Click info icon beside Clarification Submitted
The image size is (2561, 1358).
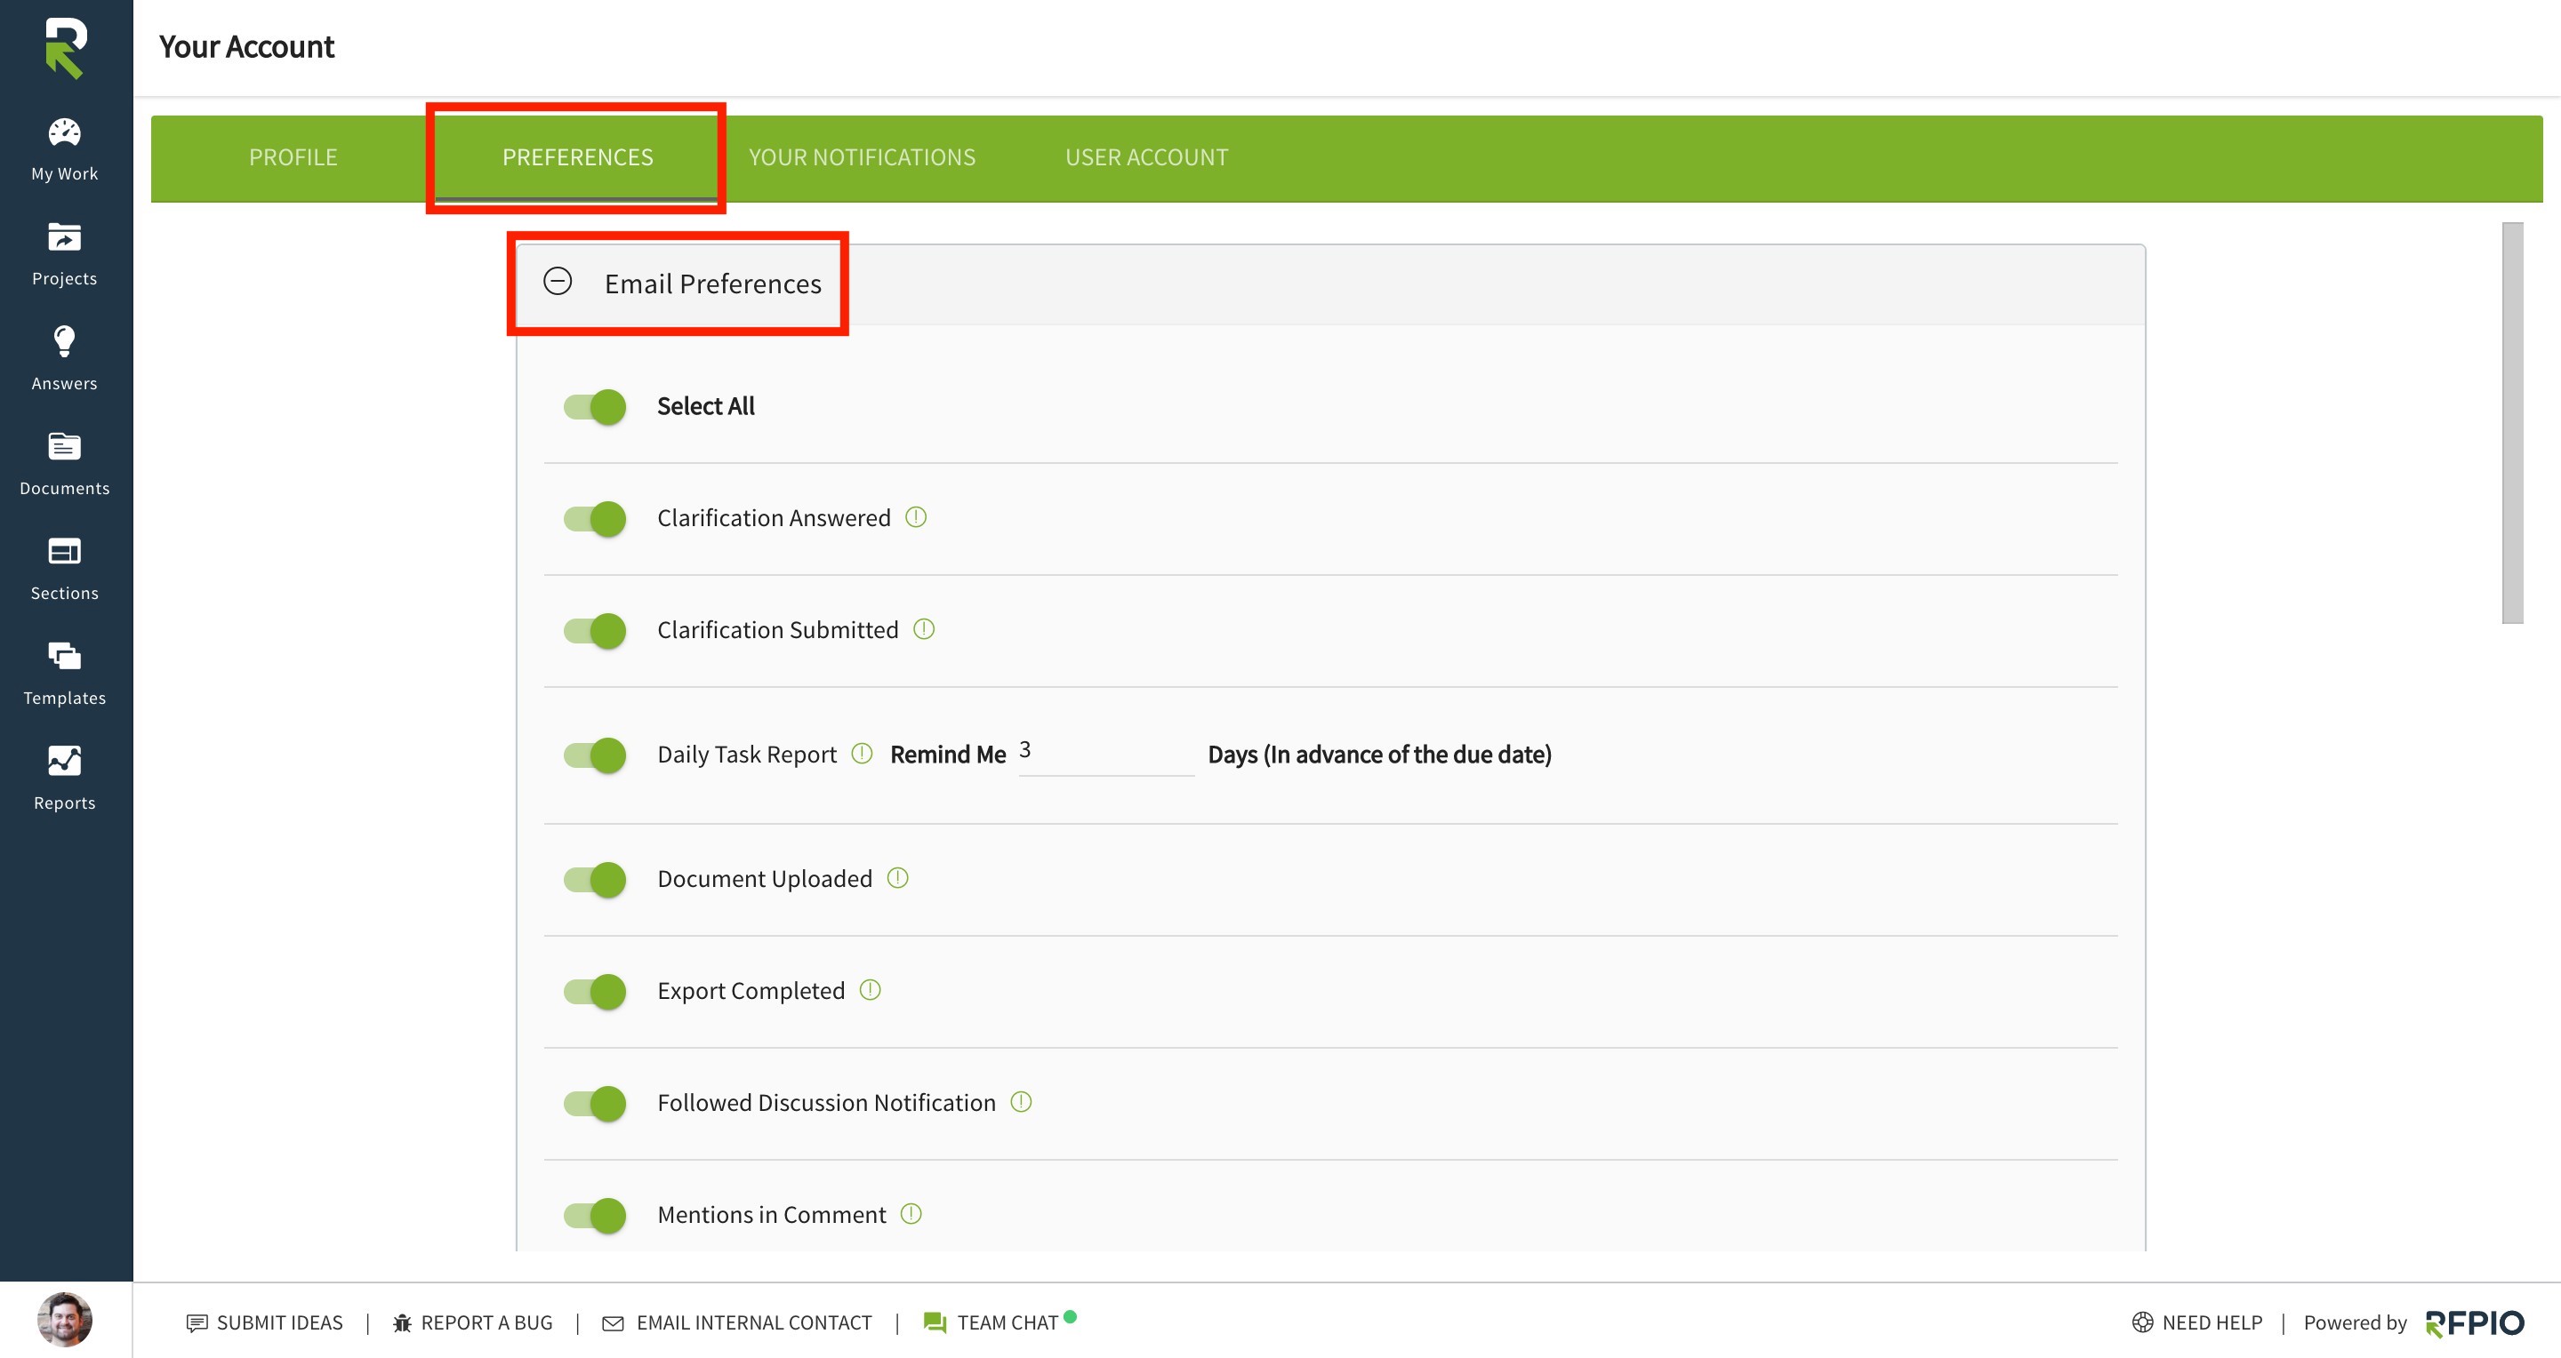pos(924,629)
